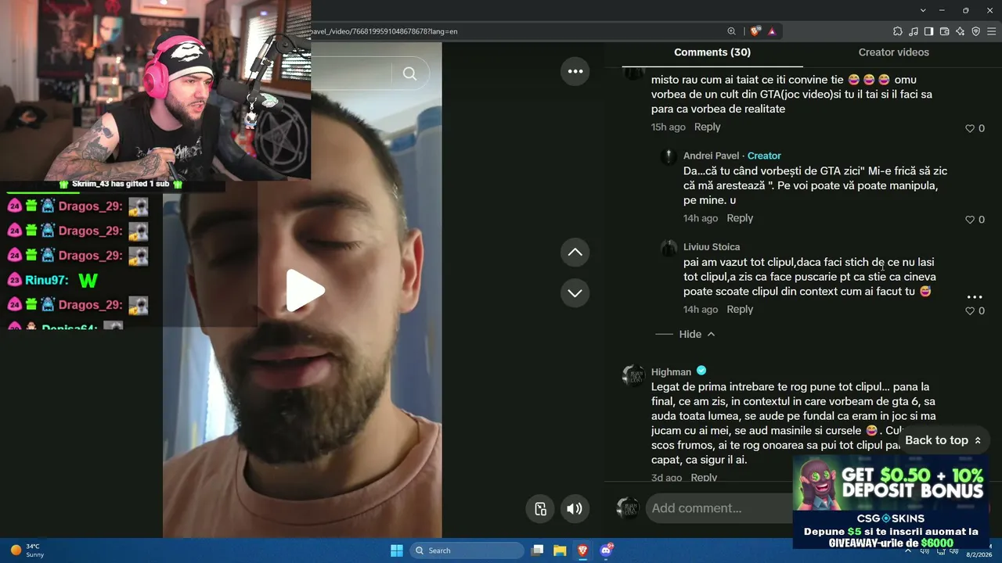Screen dimensions: 1002x563
Task: Click Andrei Pavel's avatar
Action: click(669, 156)
